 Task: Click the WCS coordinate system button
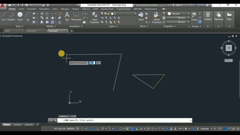[x=228, y=60]
